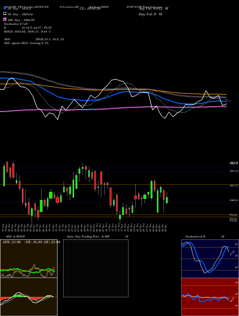
Task: Click the 'CL: 1010.50' closing price label
Action: [x=90, y=9]
